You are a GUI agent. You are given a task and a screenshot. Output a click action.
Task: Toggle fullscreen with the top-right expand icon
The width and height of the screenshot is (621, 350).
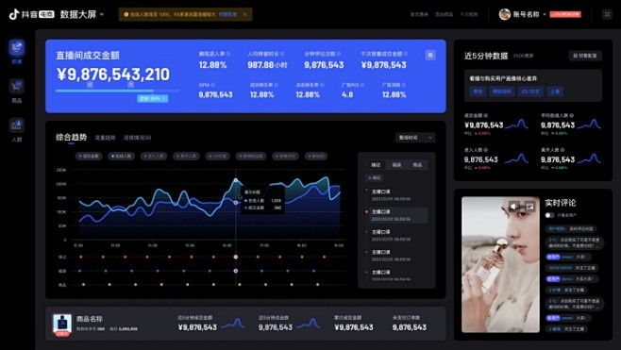tap(607, 14)
